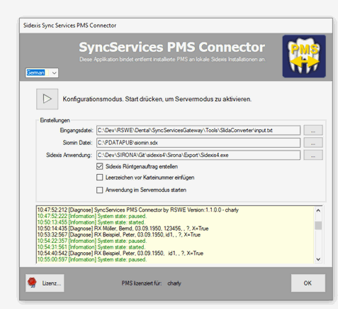This screenshot has height=309, width=338.
Task: Select log line 10:50:13:455 System state started
Action: tap(91, 222)
